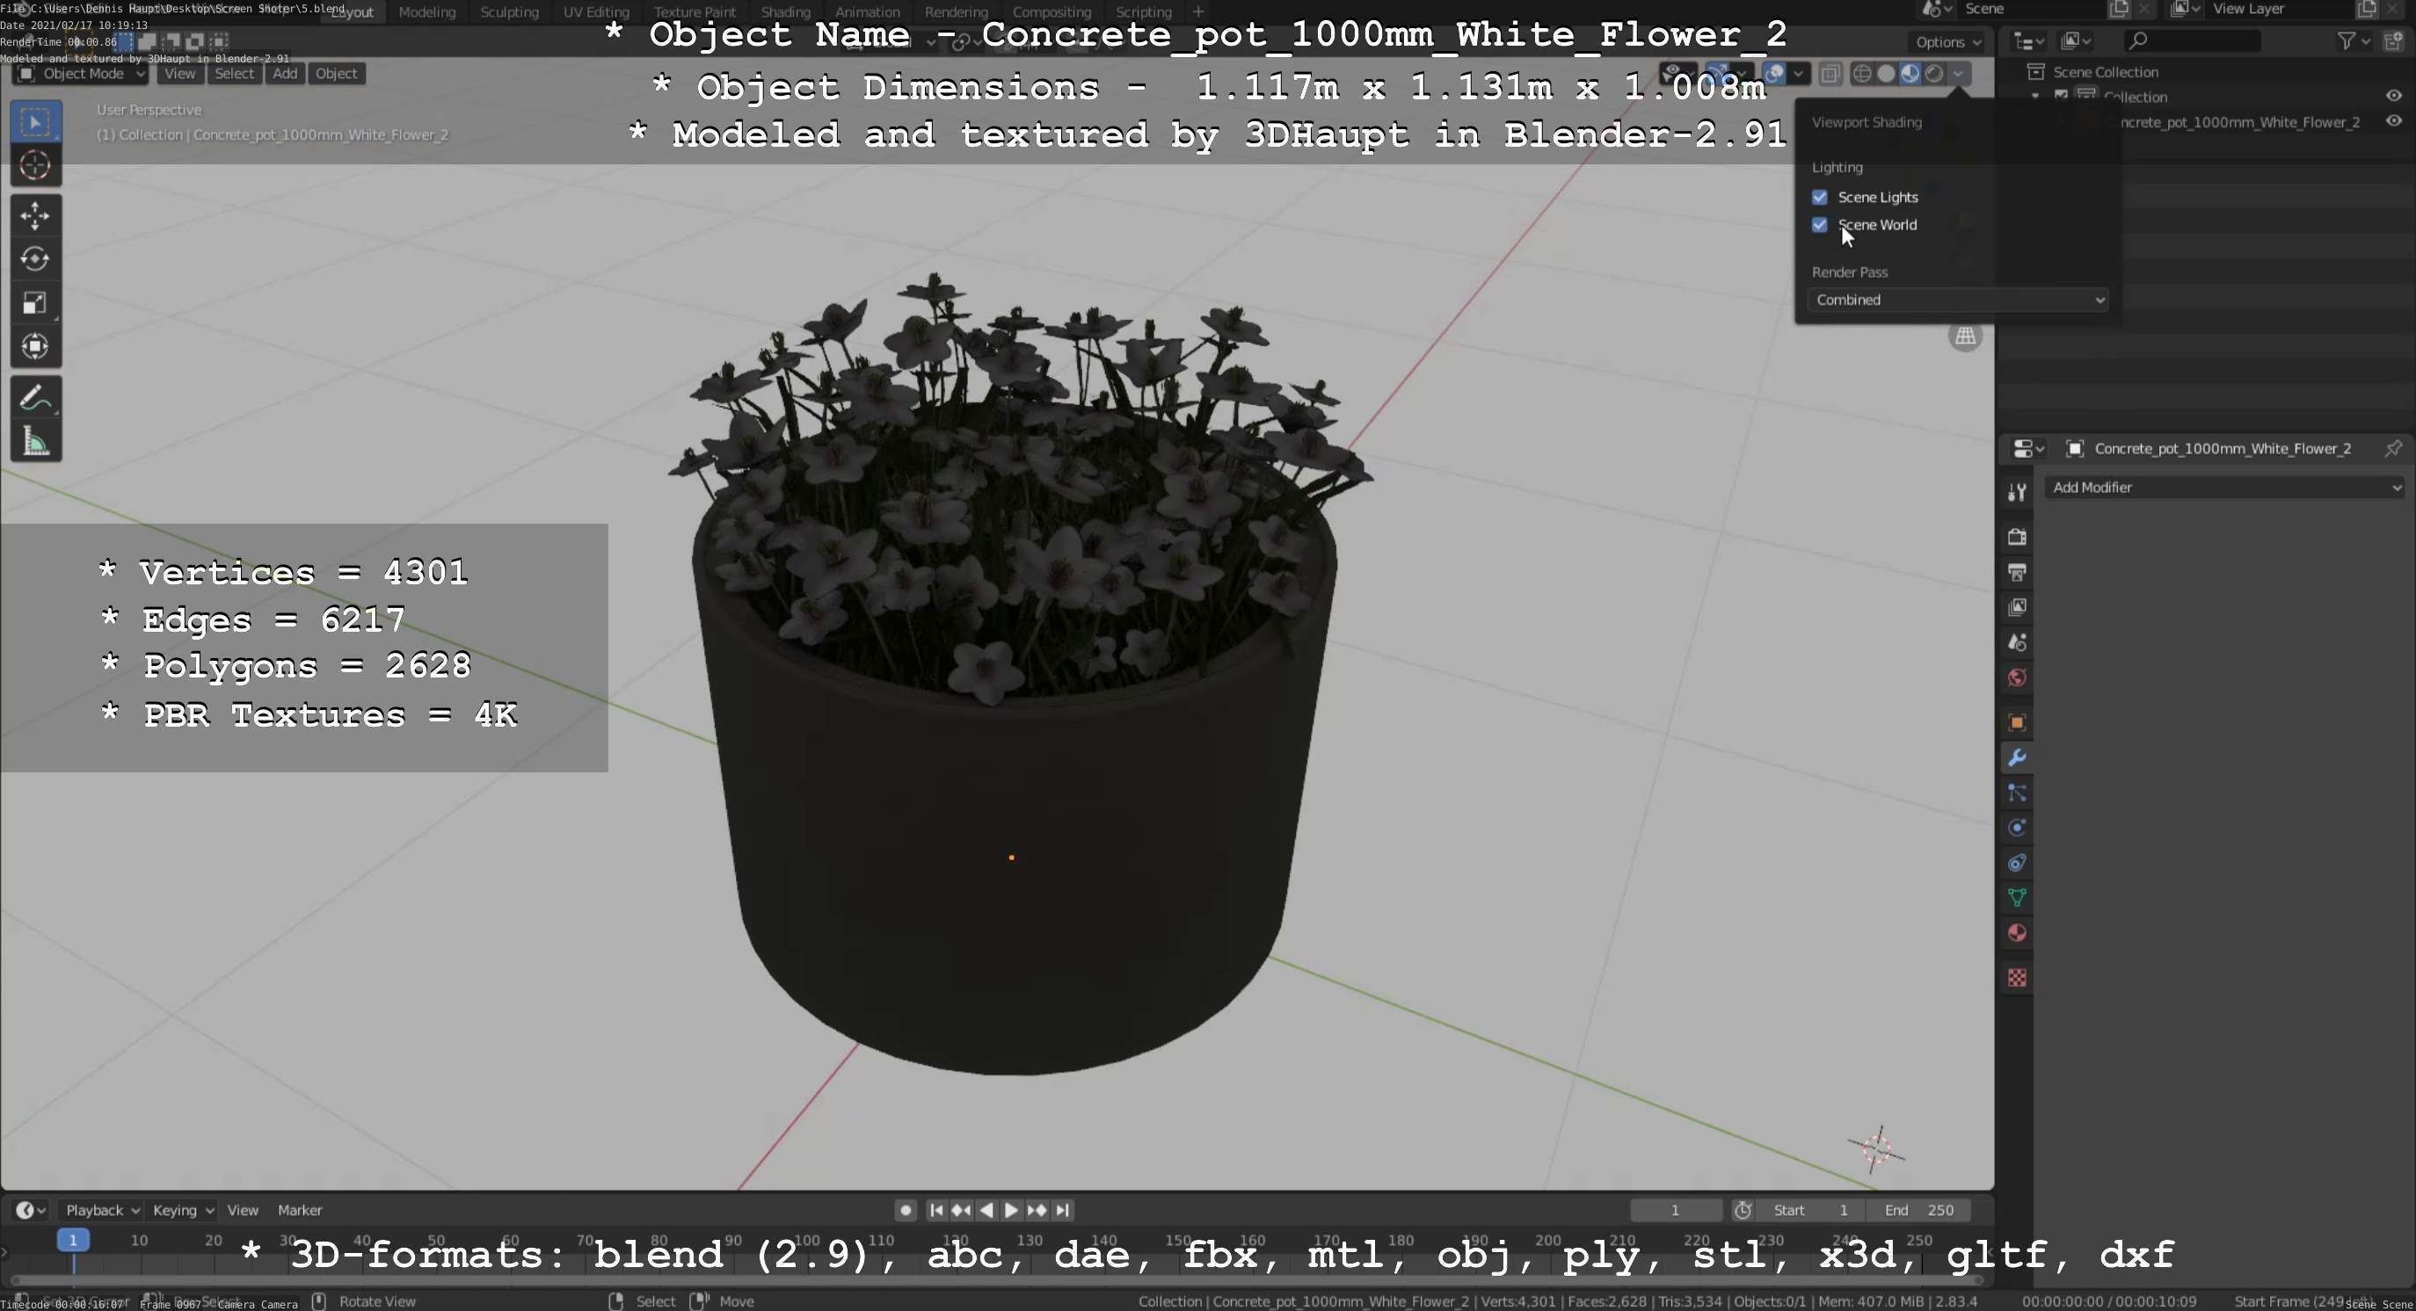
Task: Click the current frame number field
Action: pyautogui.click(x=1675, y=1211)
